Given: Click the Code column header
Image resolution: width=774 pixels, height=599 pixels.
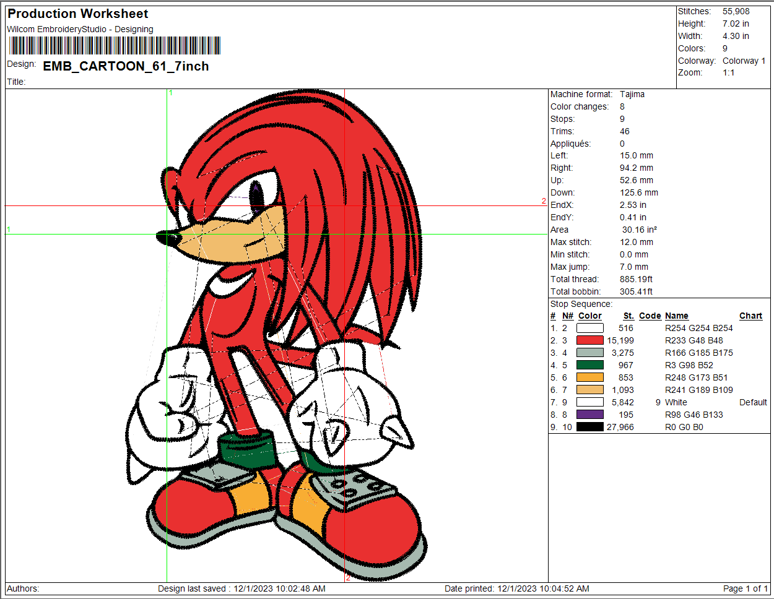Looking at the screenshot, I should click(x=650, y=316).
